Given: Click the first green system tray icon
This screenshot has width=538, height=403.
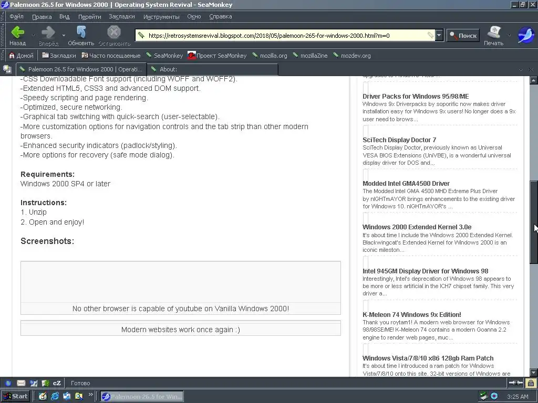Looking at the screenshot, I should pyautogui.click(x=484, y=396).
